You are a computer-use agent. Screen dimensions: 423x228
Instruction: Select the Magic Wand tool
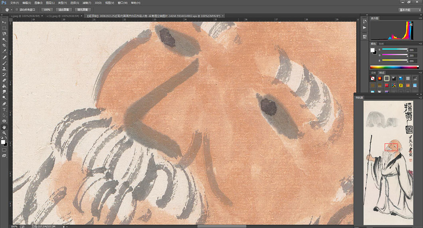4,40
